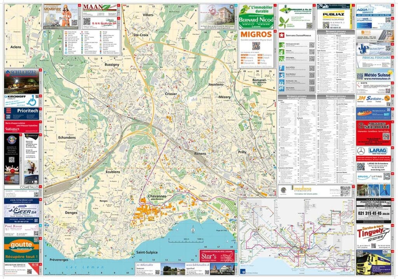398x279 pixels.
Task: Click the QR code beside route 3
Action: click(x=312, y=45)
